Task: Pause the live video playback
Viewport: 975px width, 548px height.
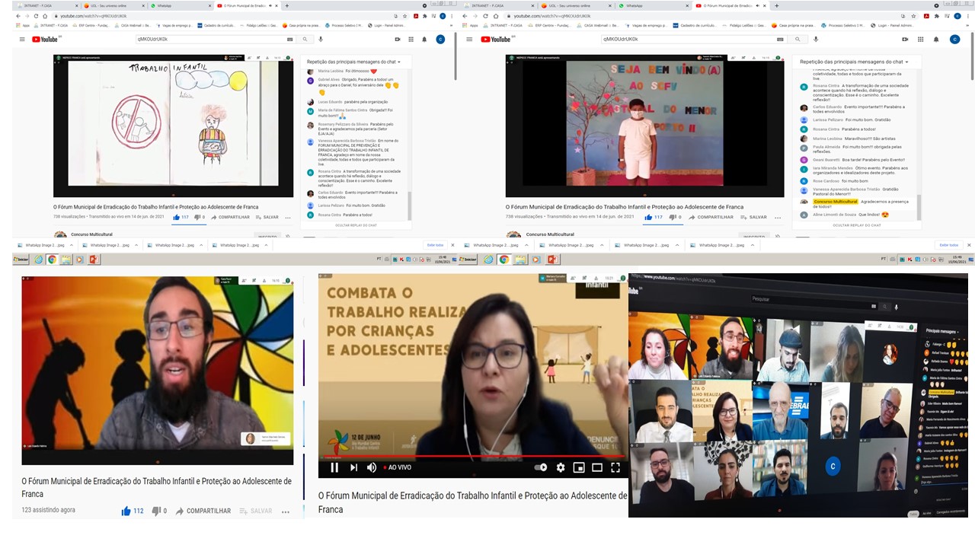Action: (334, 467)
